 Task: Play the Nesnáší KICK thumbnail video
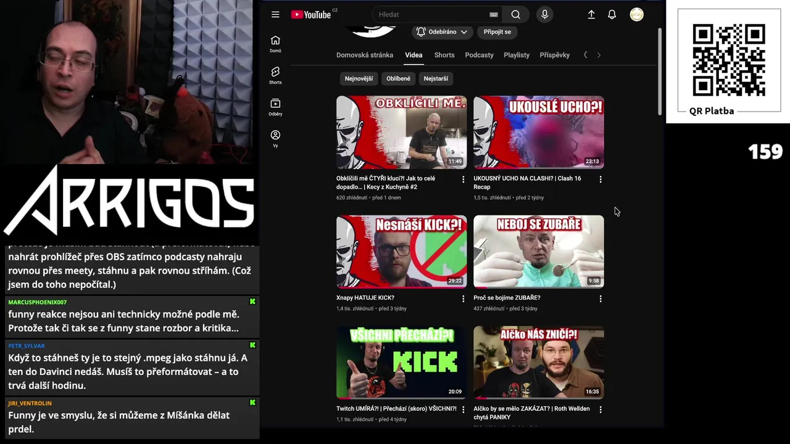tap(401, 252)
